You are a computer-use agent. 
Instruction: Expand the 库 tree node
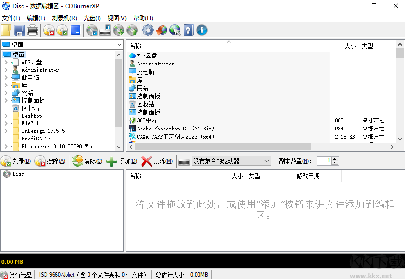point(6,85)
